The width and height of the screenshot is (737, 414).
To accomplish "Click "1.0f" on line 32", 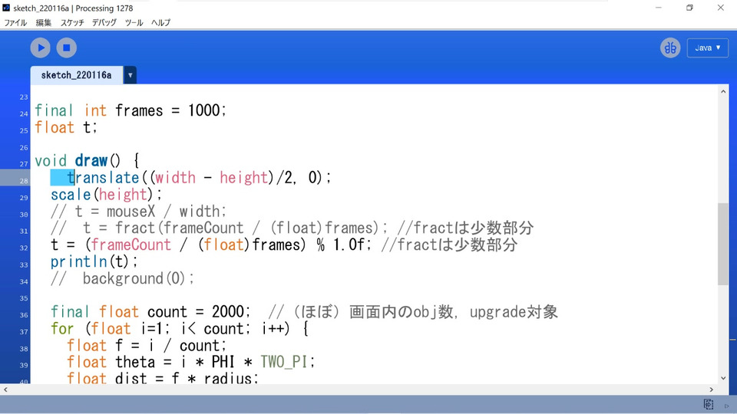I will coord(349,245).
